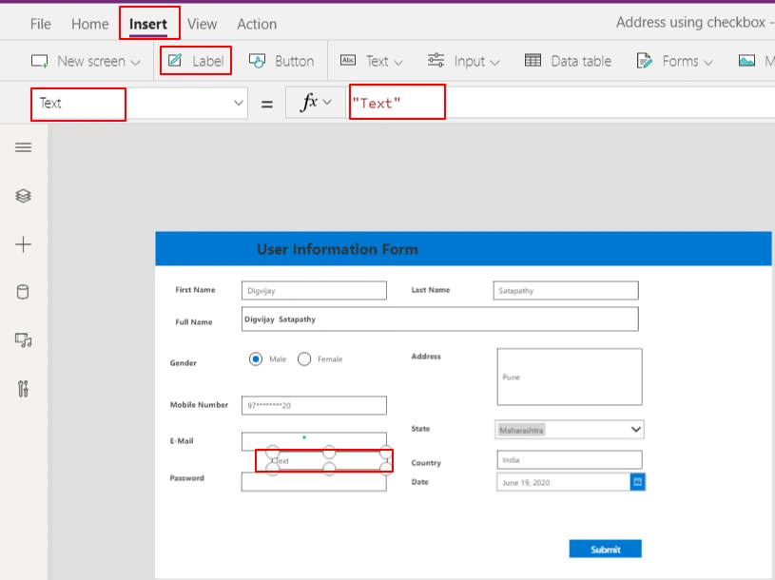Click the Gender label
Screen dimensions: 775x580
(x=183, y=362)
